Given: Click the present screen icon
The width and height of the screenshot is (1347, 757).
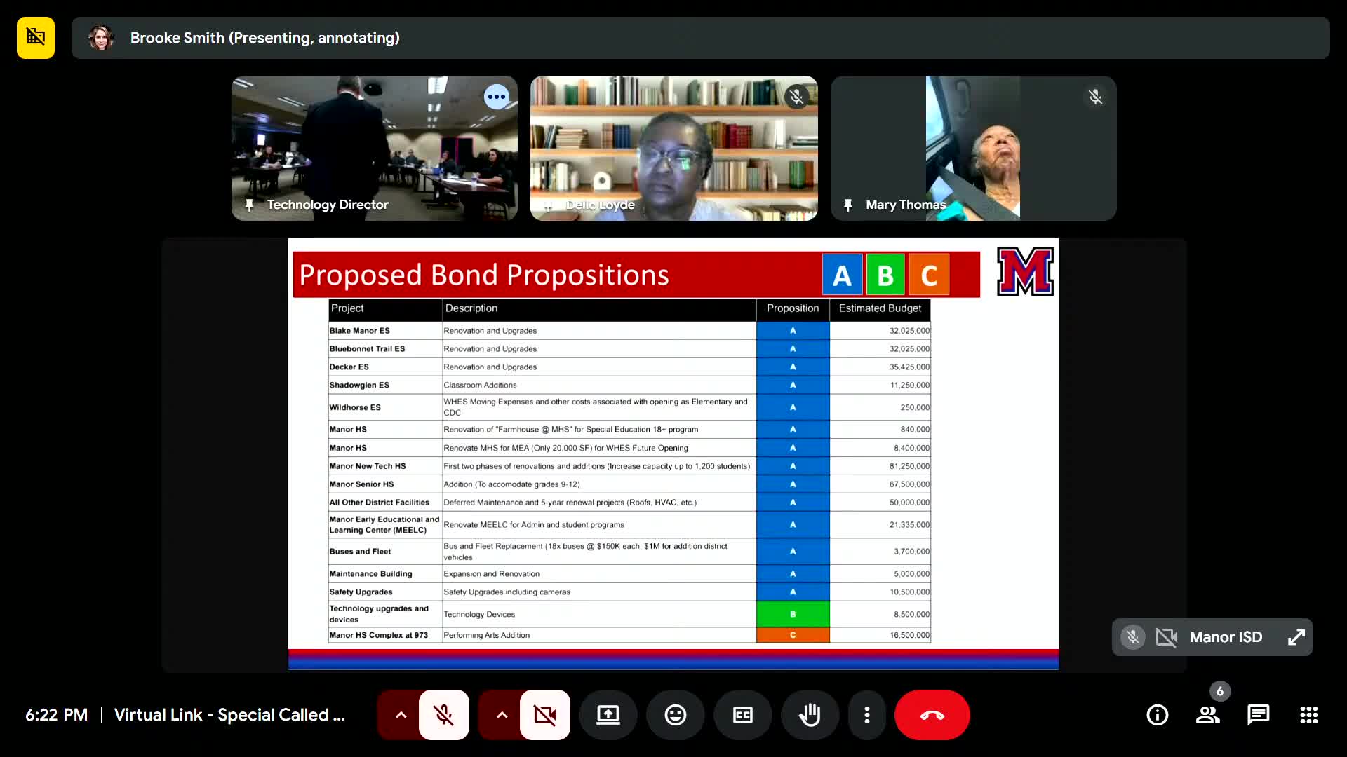Looking at the screenshot, I should (x=608, y=715).
